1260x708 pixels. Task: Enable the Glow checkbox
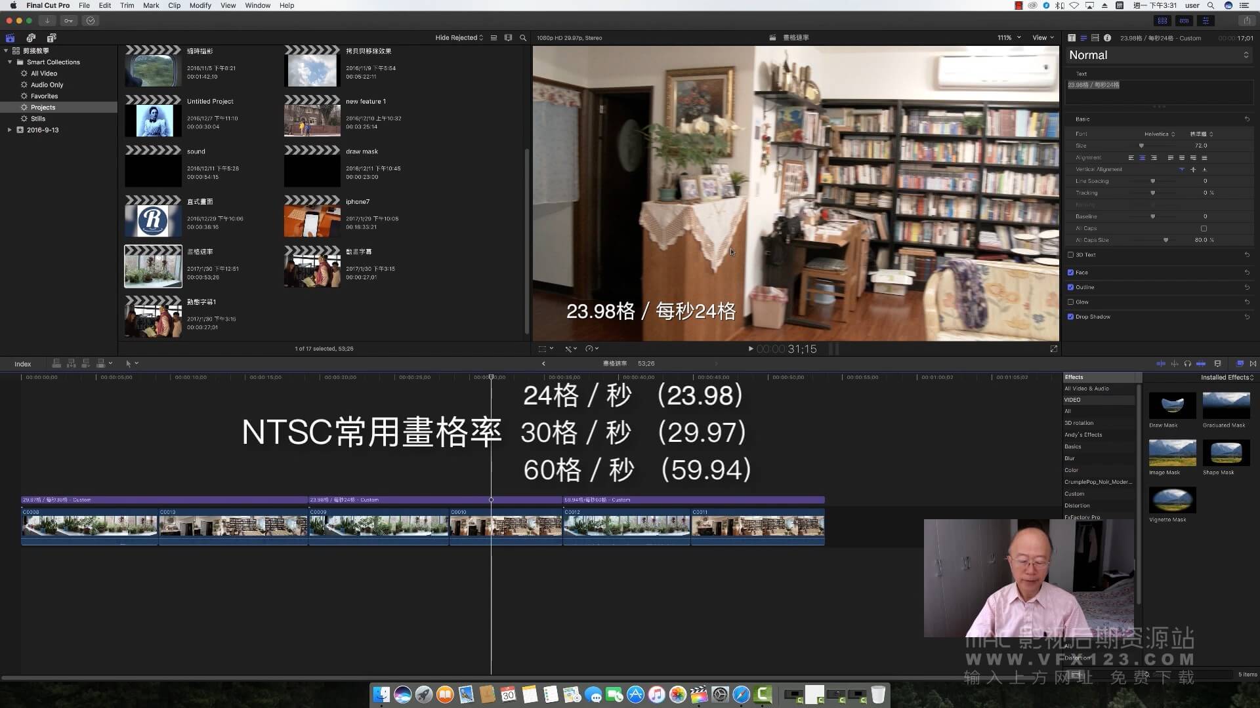click(1070, 302)
